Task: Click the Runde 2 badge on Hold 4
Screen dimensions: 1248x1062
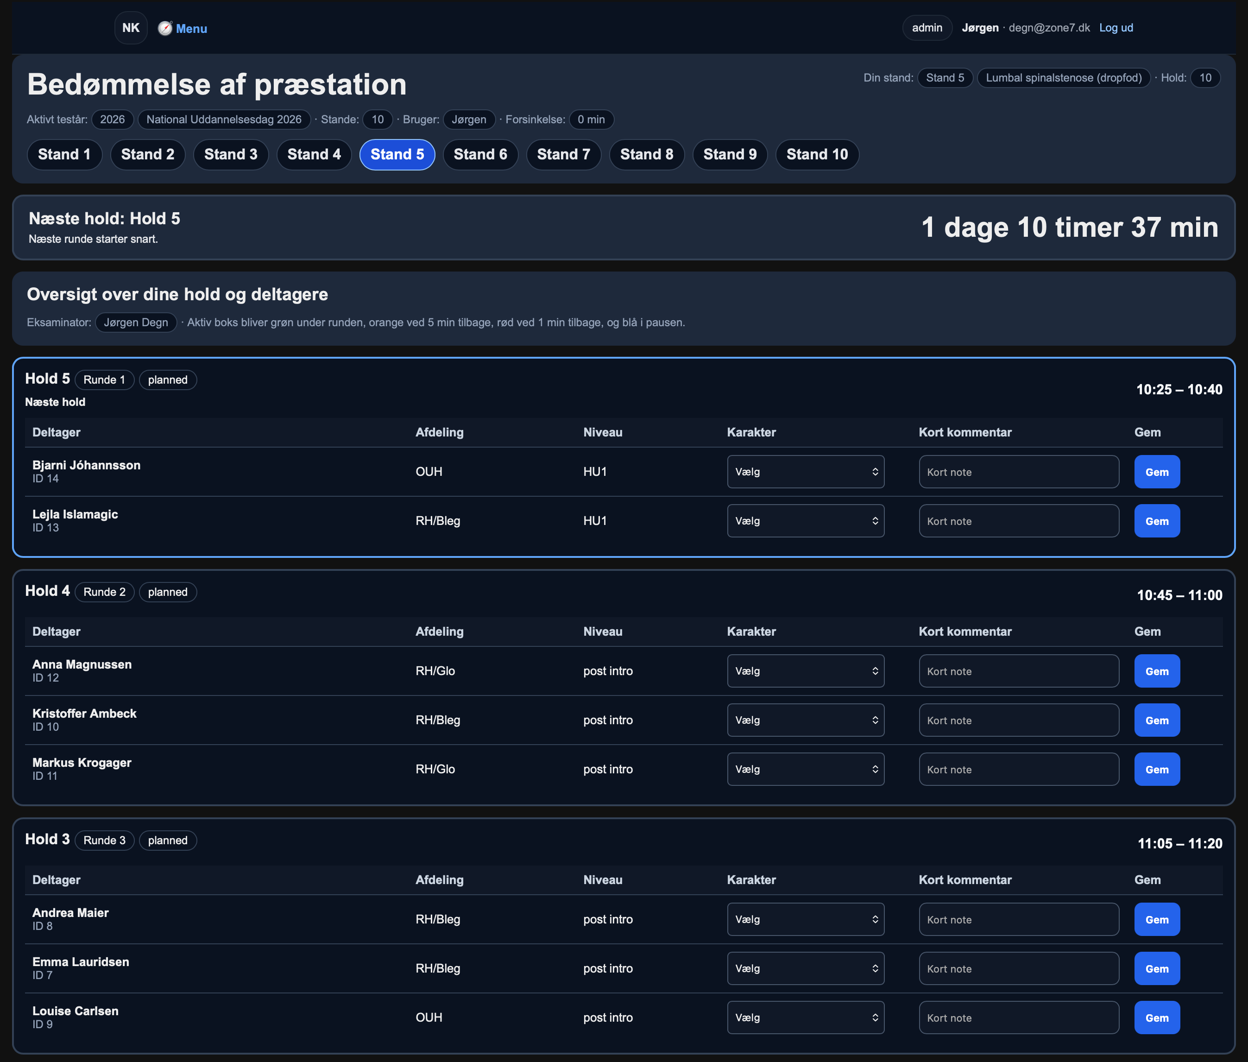Action: coord(105,592)
